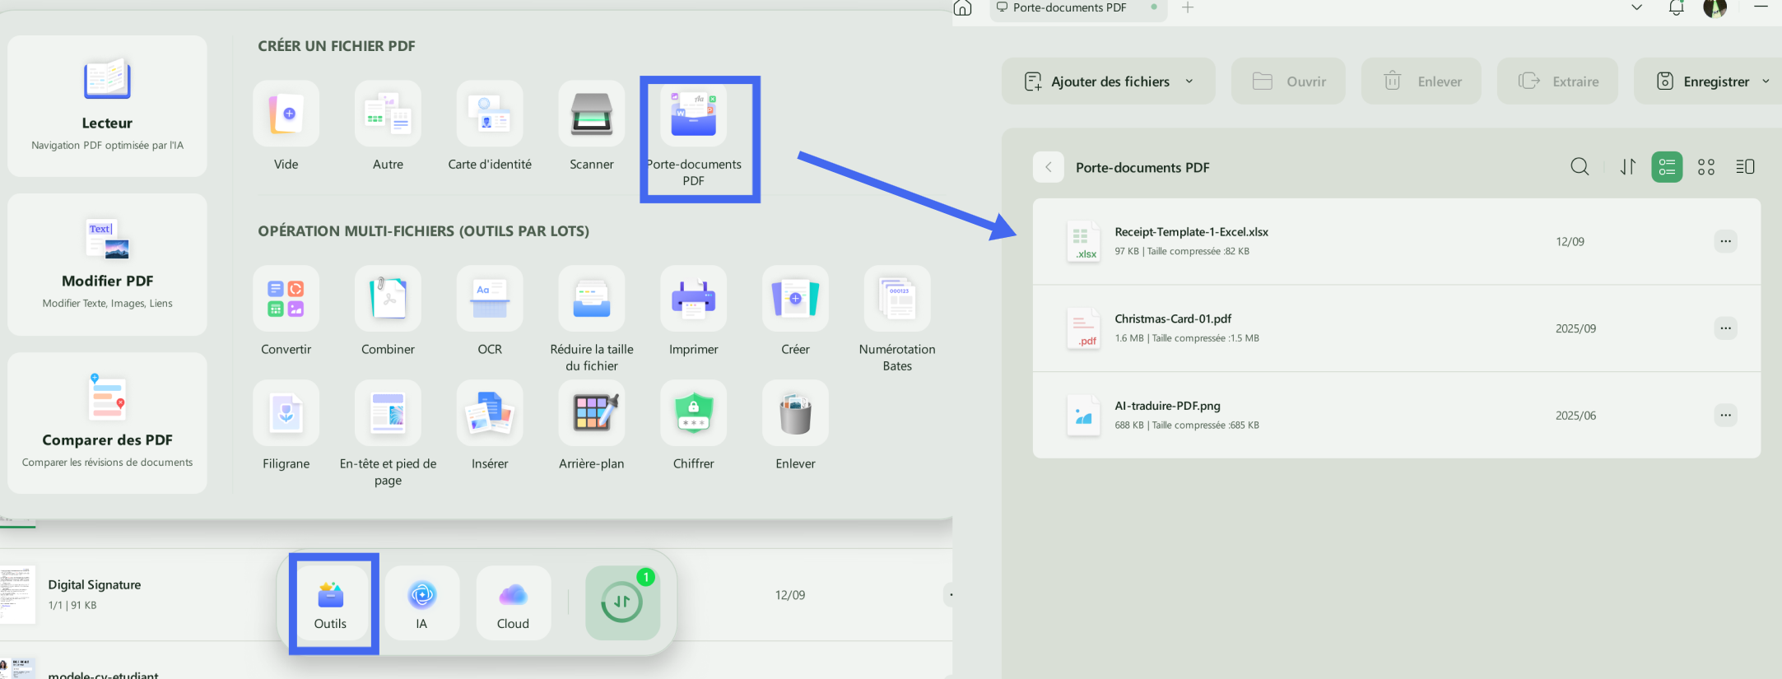
Task: Open the tab list chevron in title bar
Action: point(1636,7)
